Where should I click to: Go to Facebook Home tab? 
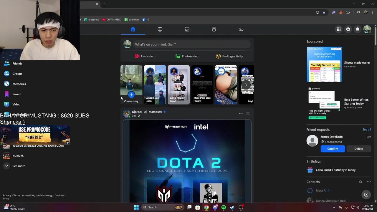pos(133,29)
